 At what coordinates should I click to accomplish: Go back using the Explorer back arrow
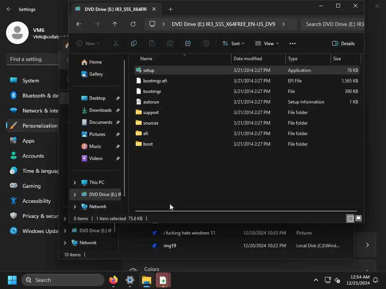[x=79, y=24]
